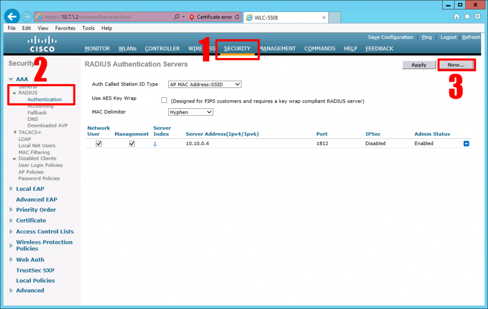Click the Cisco logo in the header
This screenshot has width=488, height=309.
tap(41, 44)
